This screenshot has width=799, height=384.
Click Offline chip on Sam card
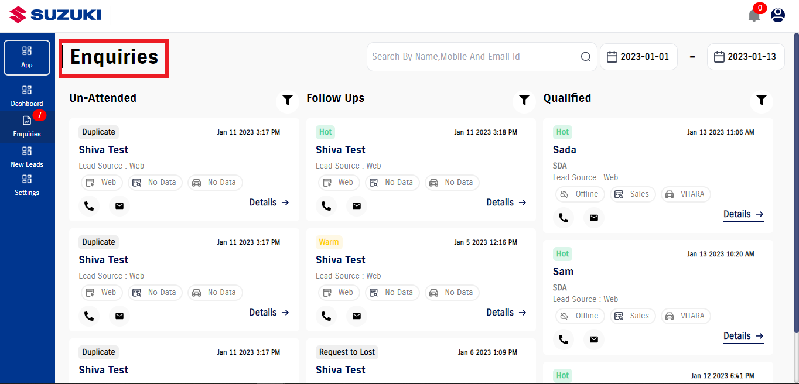click(580, 316)
